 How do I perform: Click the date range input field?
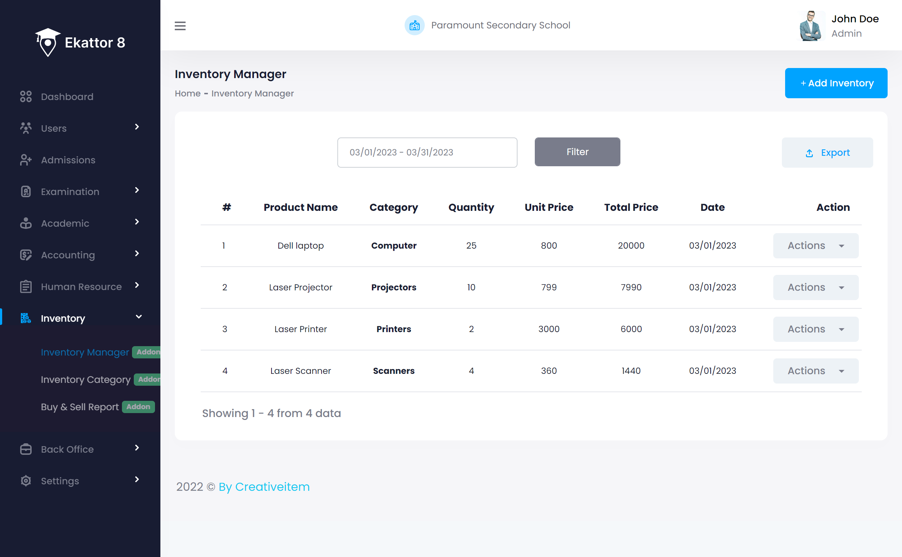tap(427, 153)
